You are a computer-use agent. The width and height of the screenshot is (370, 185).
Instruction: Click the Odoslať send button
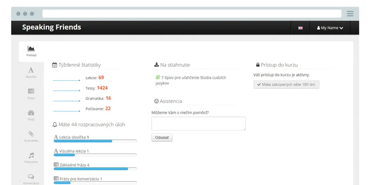[x=162, y=138]
